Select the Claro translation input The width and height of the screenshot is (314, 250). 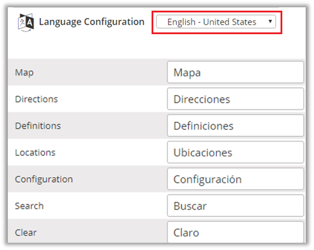pyautogui.click(x=235, y=232)
